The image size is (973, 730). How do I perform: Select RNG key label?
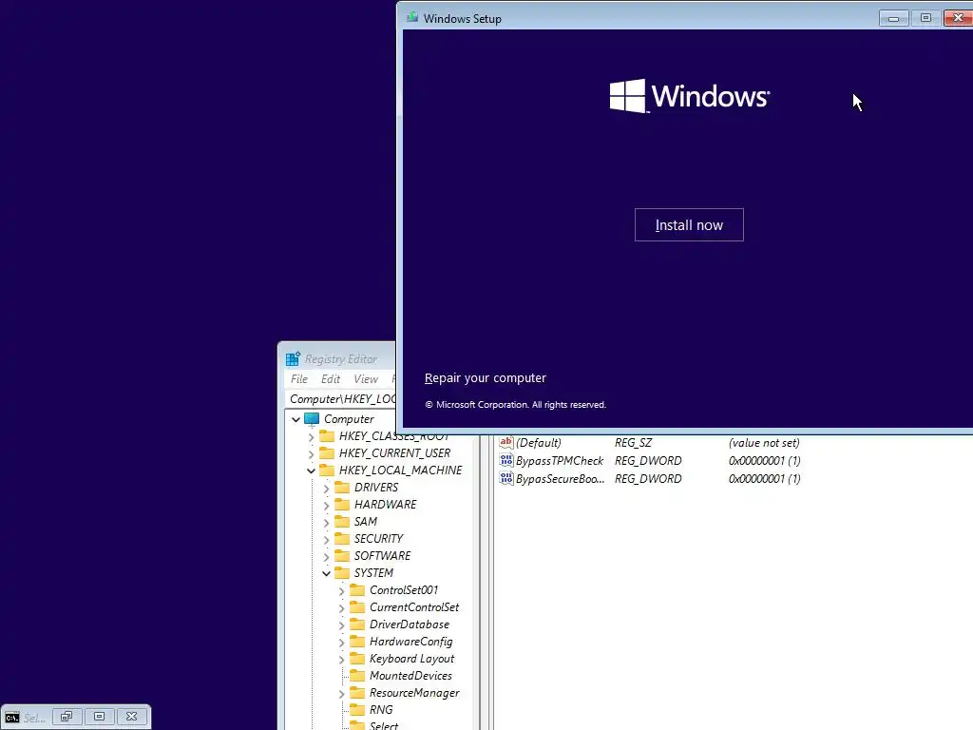(381, 709)
